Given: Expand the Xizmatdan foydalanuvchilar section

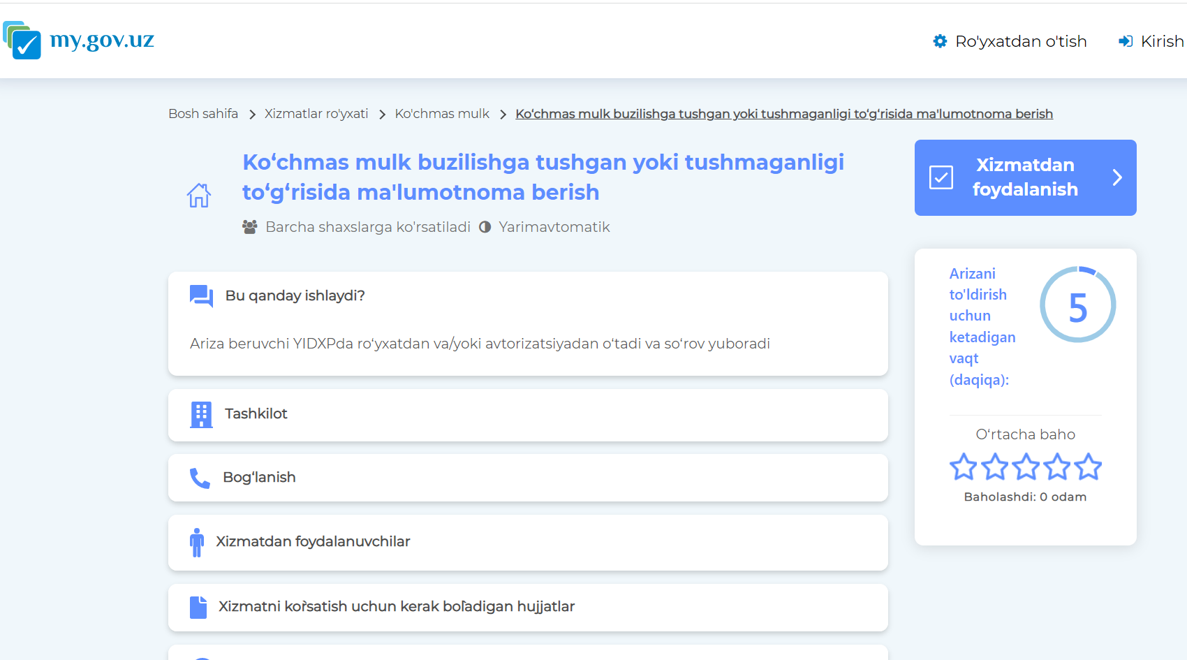Looking at the screenshot, I should 528,542.
